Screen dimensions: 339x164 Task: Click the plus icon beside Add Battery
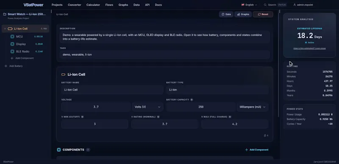point(6,66)
